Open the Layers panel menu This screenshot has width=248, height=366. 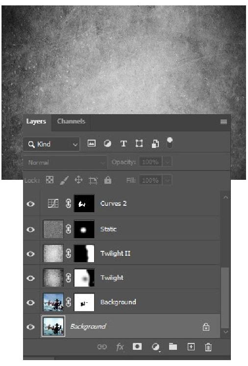[x=223, y=122]
